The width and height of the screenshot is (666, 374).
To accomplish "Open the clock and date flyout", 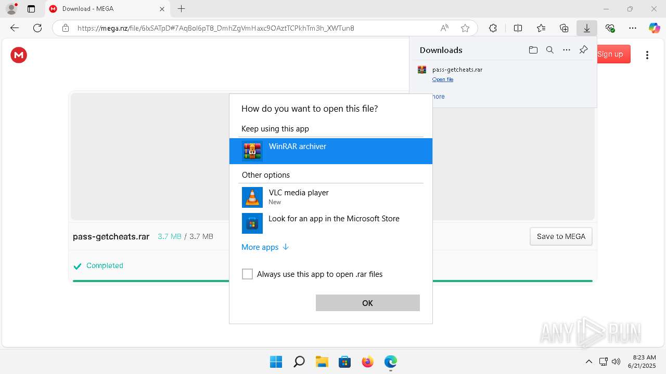I will click(642, 362).
